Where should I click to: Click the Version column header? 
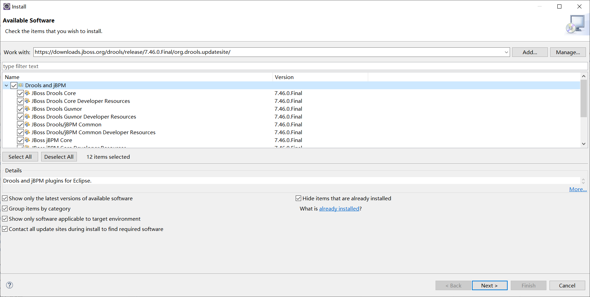point(320,77)
